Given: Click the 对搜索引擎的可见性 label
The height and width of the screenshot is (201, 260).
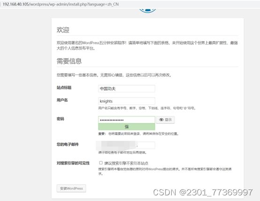Looking at the screenshot, I should pos(73,163).
